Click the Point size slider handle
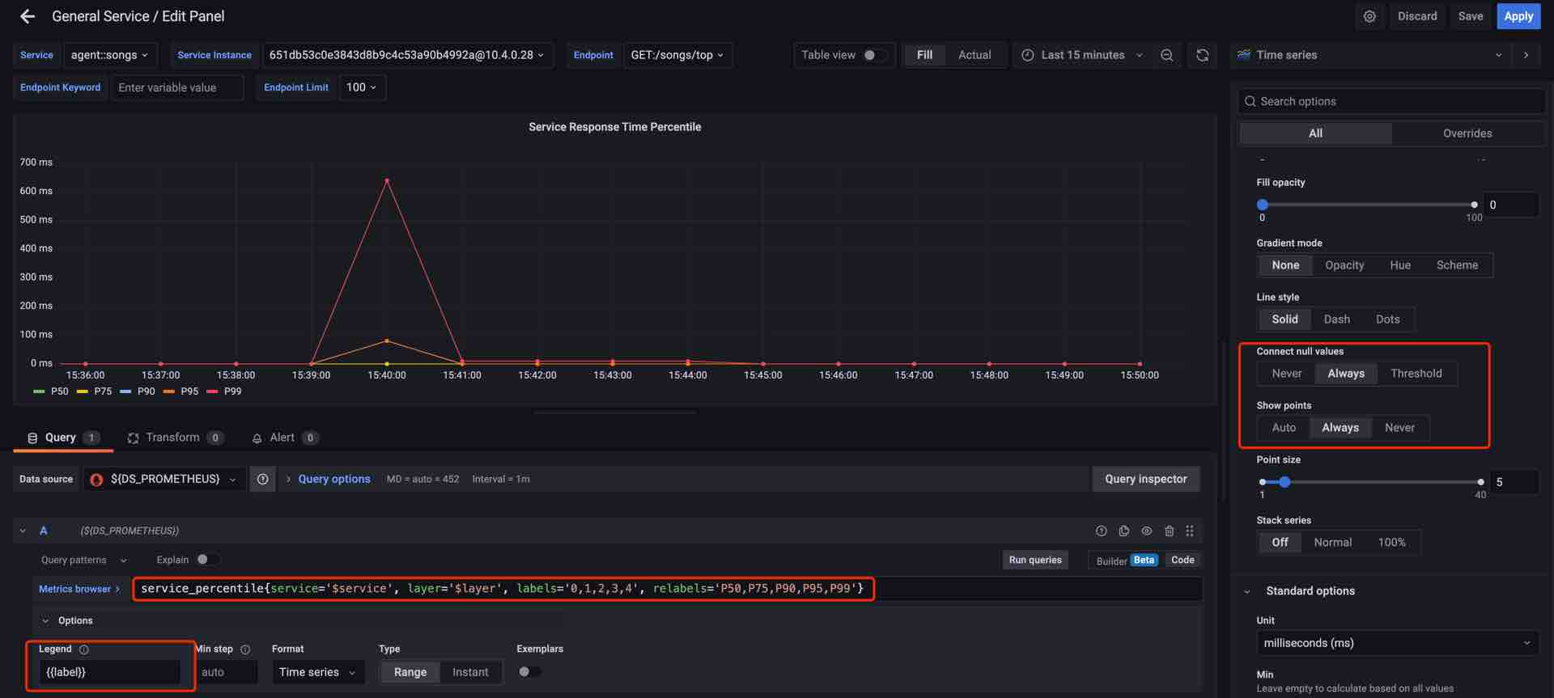This screenshot has width=1554, height=698. (1284, 482)
